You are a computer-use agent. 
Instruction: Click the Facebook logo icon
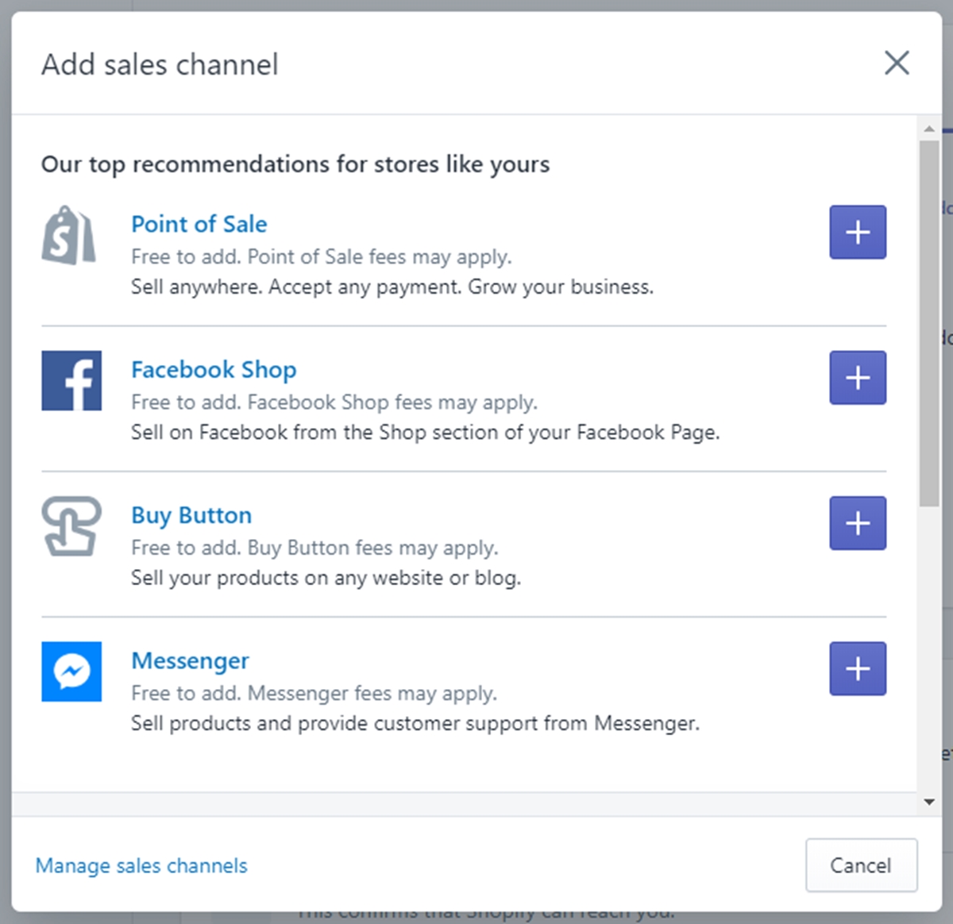pyautogui.click(x=71, y=381)
